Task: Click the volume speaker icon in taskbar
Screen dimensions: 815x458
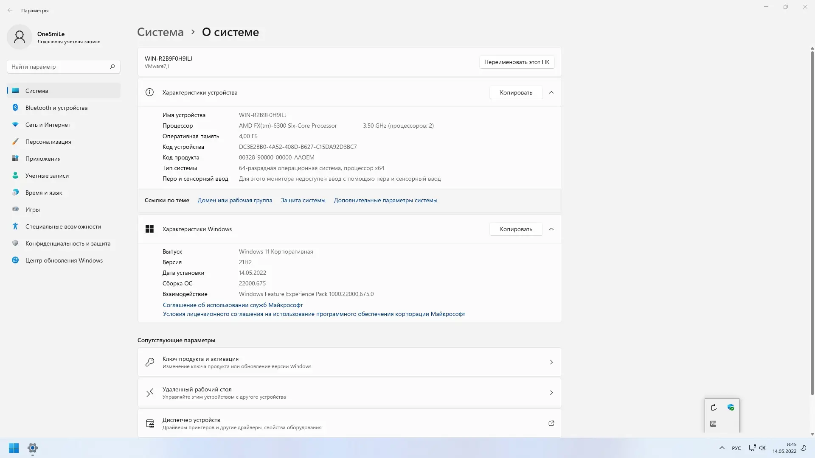Action: tap(762, 448)
